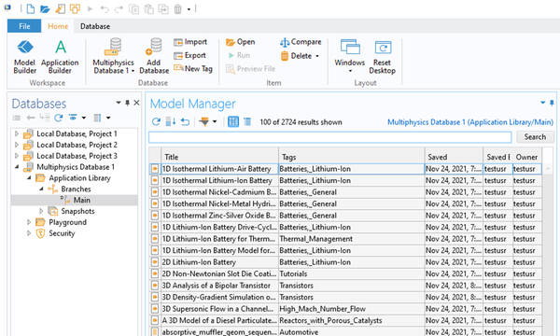Click the Open folder icon in quick access toolbar
This screenshot has height=336, width=560.
coord(45,8)
